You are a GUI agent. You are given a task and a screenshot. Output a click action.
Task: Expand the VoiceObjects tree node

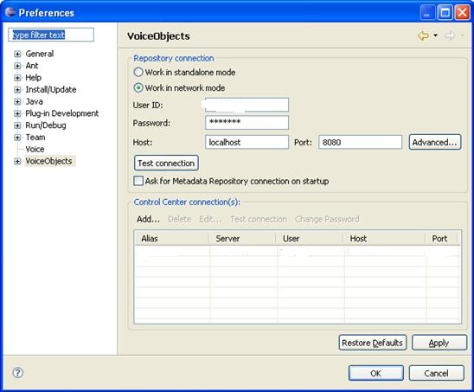[17, 161]
